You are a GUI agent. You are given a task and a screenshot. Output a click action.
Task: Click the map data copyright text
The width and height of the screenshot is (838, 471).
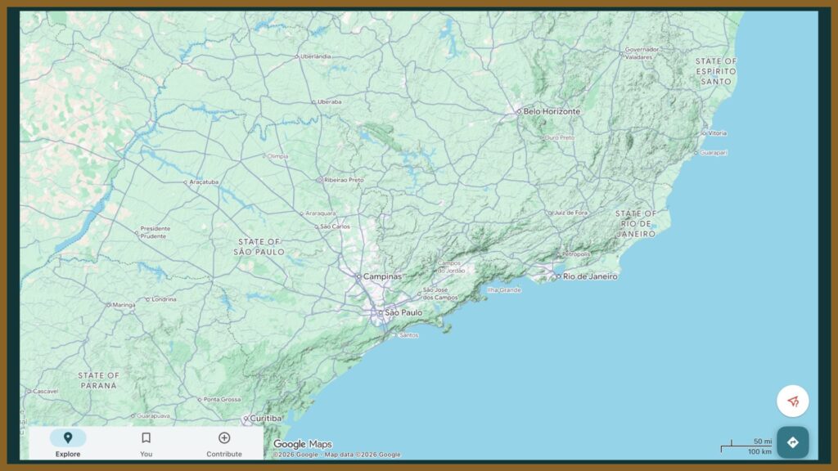pos(336,455)
